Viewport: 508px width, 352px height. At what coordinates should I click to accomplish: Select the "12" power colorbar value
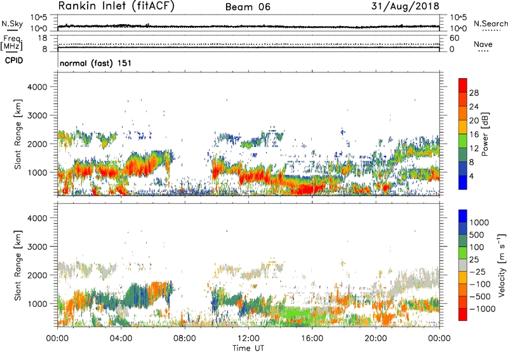tap(474, 149)
